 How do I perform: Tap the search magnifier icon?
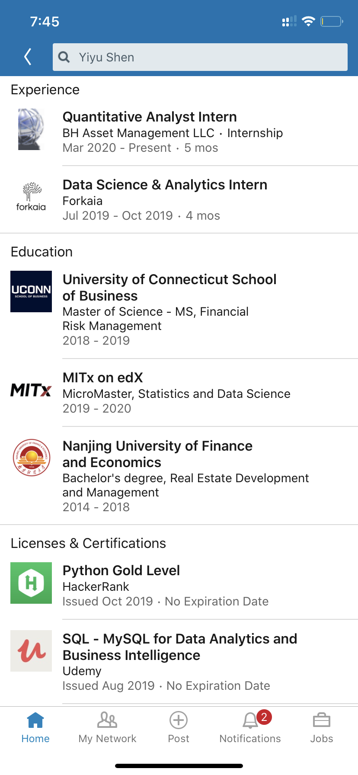tap(64, 57)
